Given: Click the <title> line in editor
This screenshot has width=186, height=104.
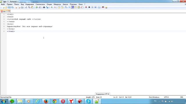Looking at the screenshot, I should pyautogui.click(x=24, y=19).
